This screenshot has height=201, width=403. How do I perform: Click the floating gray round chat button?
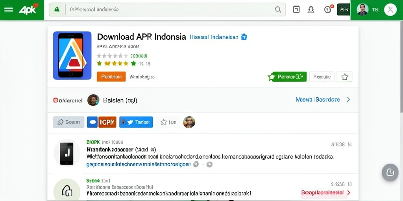pos(390,172)
